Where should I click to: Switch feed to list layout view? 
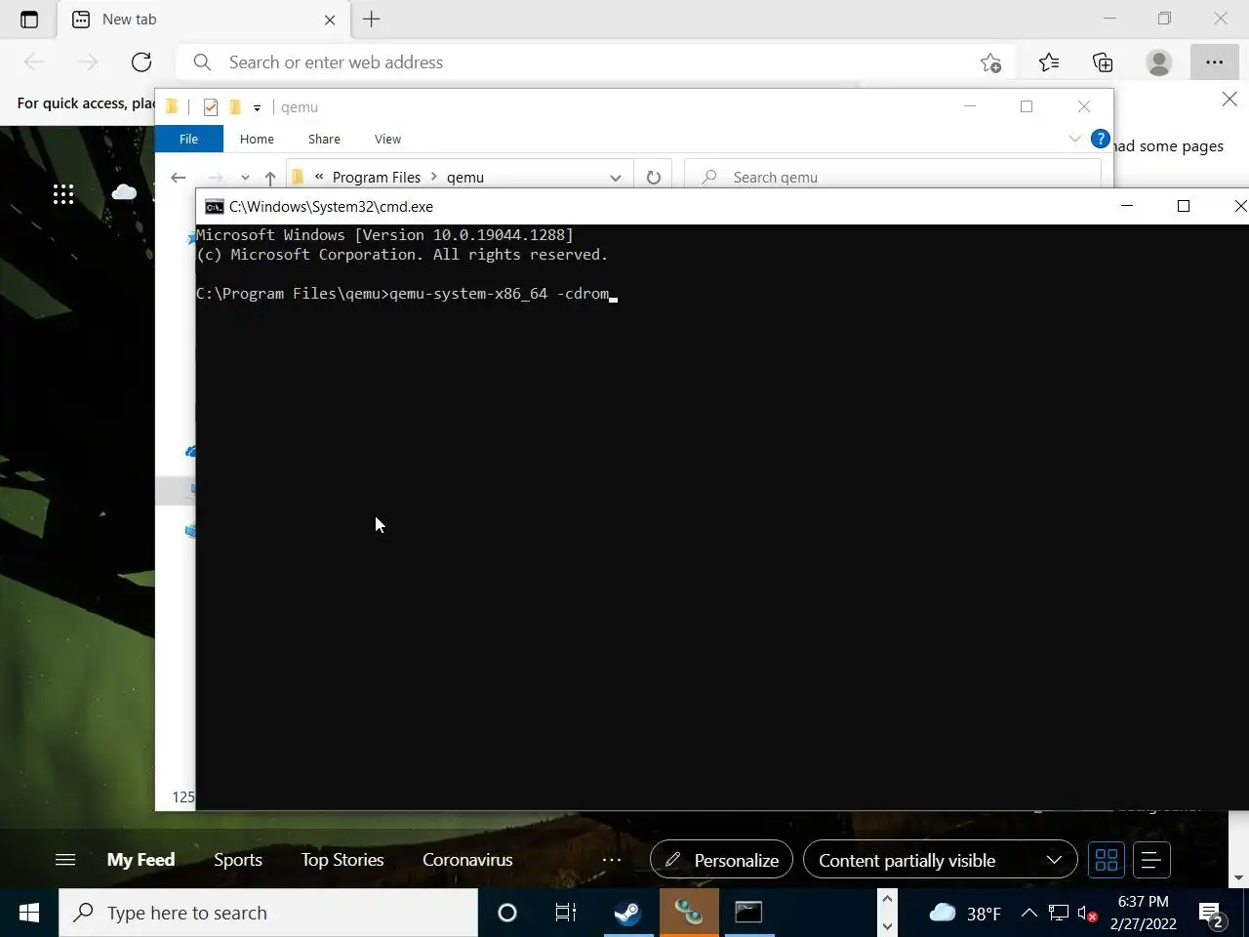(x=1151, y=860)
